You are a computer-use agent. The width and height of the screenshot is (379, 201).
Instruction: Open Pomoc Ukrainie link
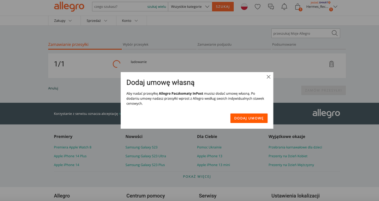coord(209,147)
